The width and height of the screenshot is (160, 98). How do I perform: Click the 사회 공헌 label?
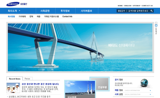click(119, 94)
